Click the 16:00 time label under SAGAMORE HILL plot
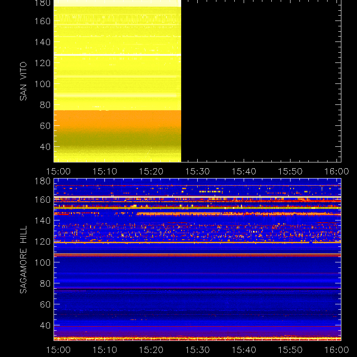The height and width of the screenshot is (357, 357). click(336, 350)
